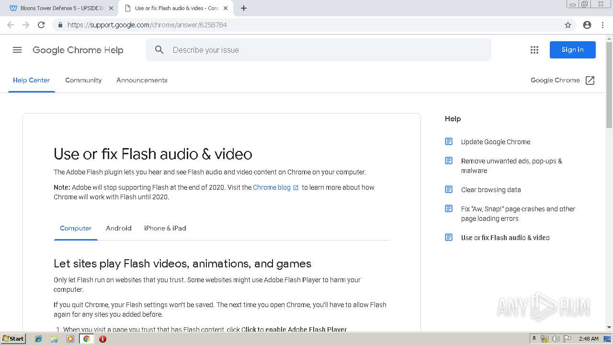613x345 pixels.
Task: Click the browser back arrow
Action: (x=11, y=25)
